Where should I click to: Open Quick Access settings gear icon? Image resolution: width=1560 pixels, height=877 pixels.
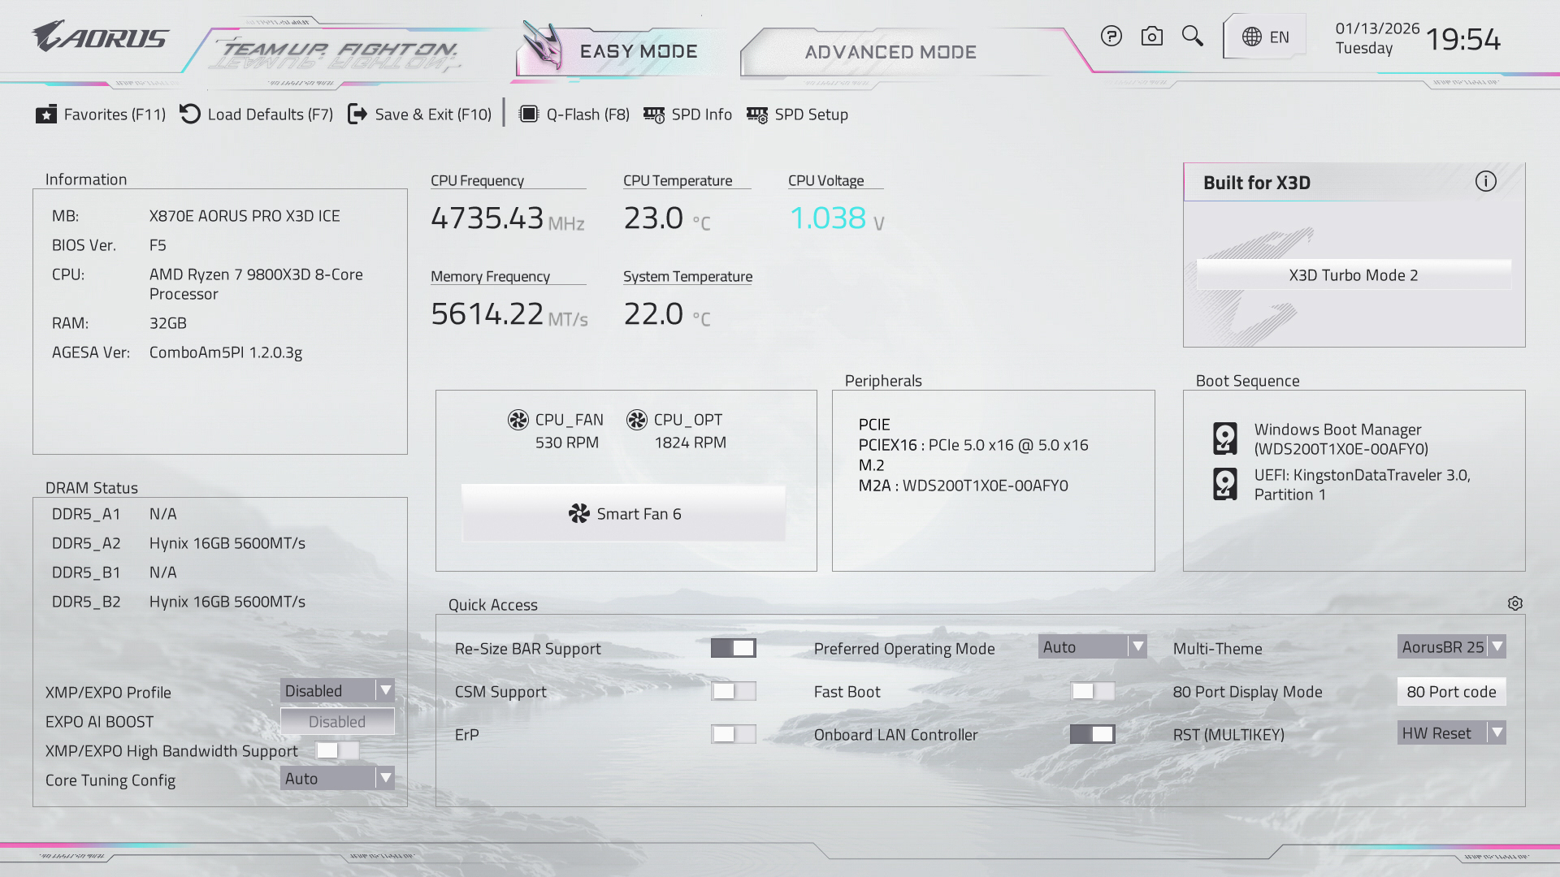click(1514, 603)
